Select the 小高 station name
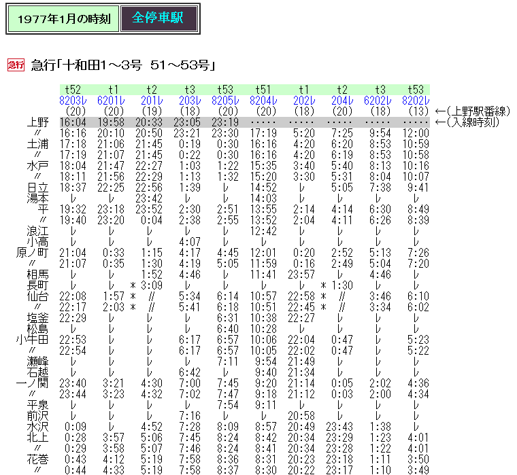The height and width of the screenshot is (475, 517). point(38,242)
